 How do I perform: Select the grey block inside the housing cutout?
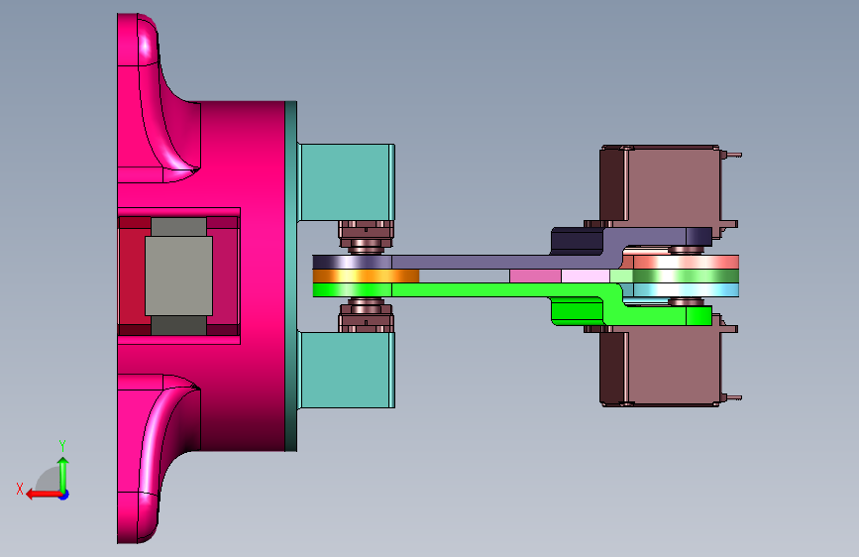[178, 276]
